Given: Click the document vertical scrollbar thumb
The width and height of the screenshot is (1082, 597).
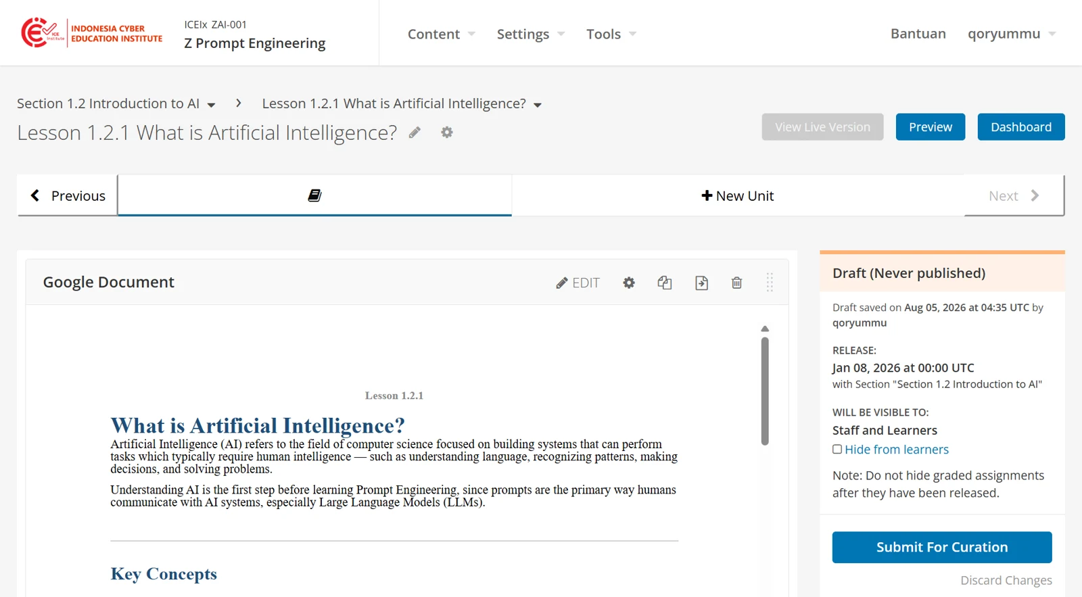Looking at the screenshot, I should (765, 391).
